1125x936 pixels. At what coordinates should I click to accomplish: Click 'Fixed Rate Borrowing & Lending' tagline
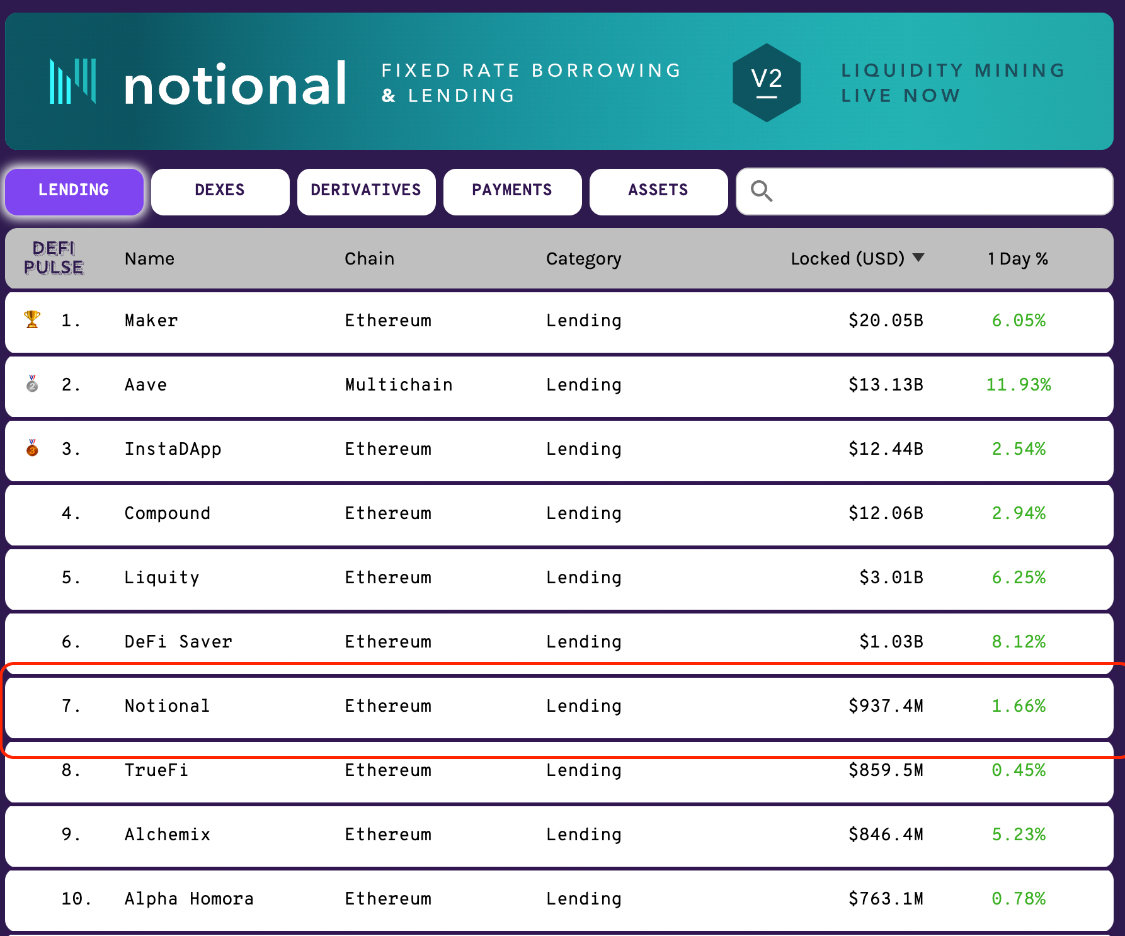coord(532,83)
